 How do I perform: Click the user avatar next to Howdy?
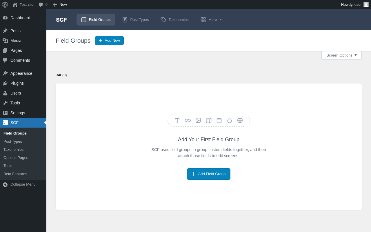(x=366, y=4)
